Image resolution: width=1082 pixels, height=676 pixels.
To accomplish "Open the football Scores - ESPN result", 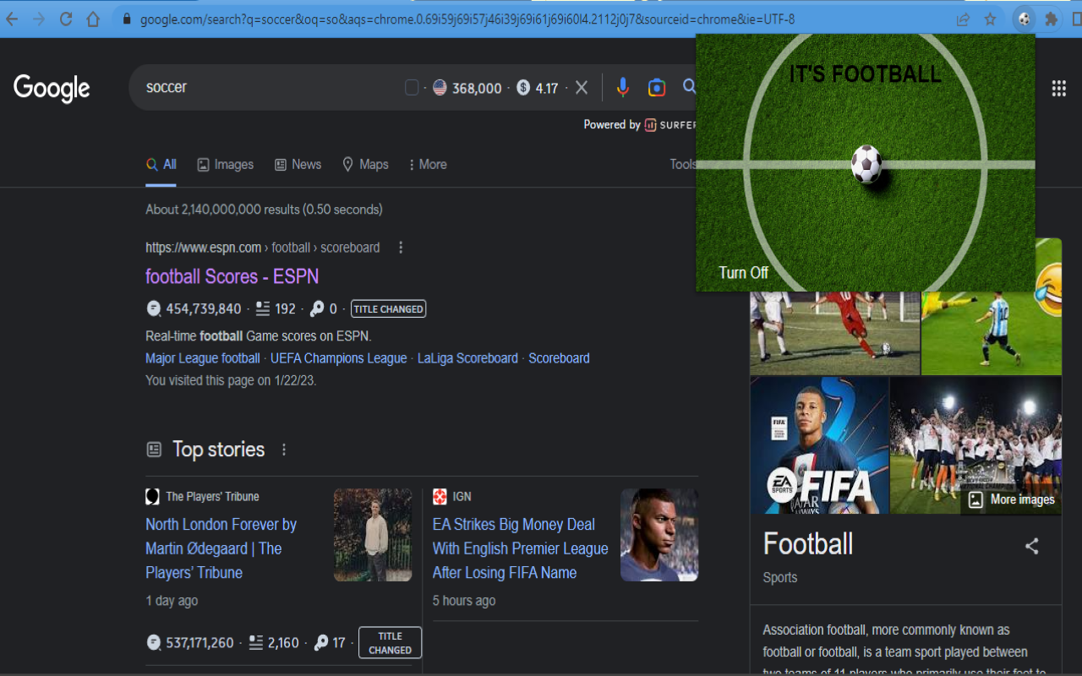I will tap(232, 276).
